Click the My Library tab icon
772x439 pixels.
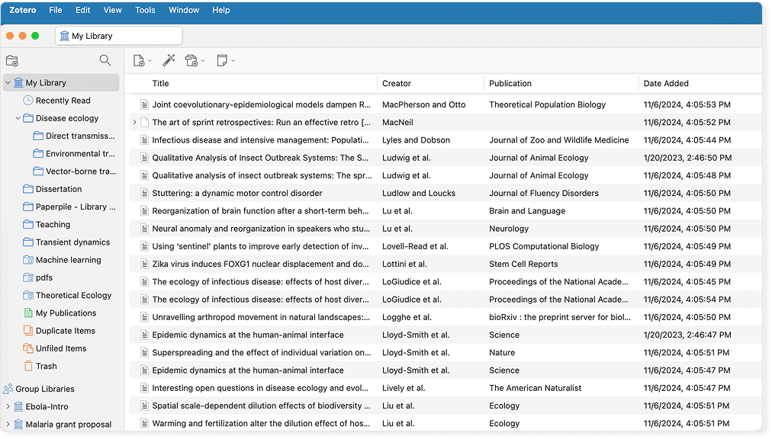[65, 36]
